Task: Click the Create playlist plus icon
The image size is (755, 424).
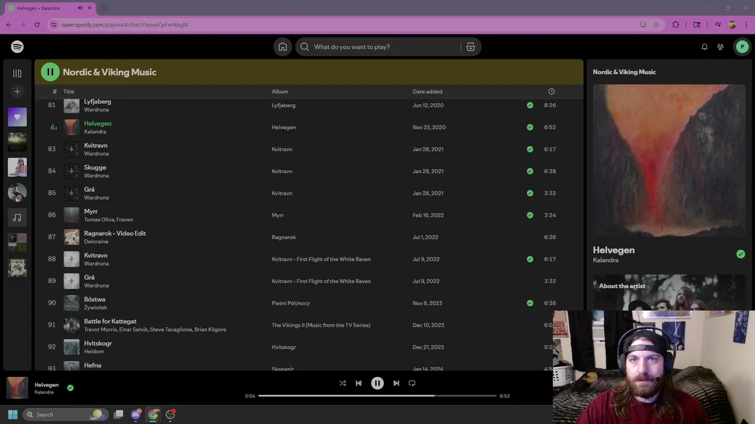Action: [17, 91]
